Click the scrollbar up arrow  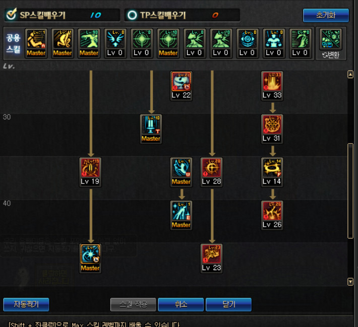pos(350,75)
